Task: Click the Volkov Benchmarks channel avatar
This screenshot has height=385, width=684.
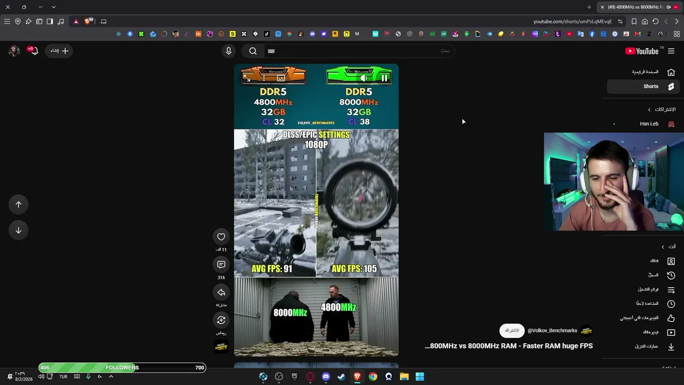Action: point(587,330)
